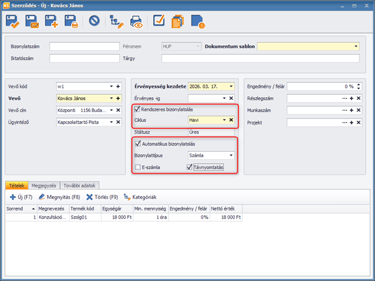This screenshot has width=375, height=281.
Task: Open print preview toolbar icon
Action: pos(136,22)
